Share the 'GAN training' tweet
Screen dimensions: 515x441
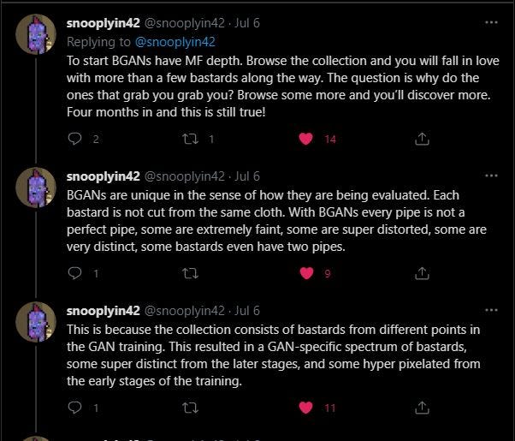(x=421, y=408)
